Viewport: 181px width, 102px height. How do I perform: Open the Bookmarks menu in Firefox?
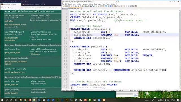coord(18,1)
